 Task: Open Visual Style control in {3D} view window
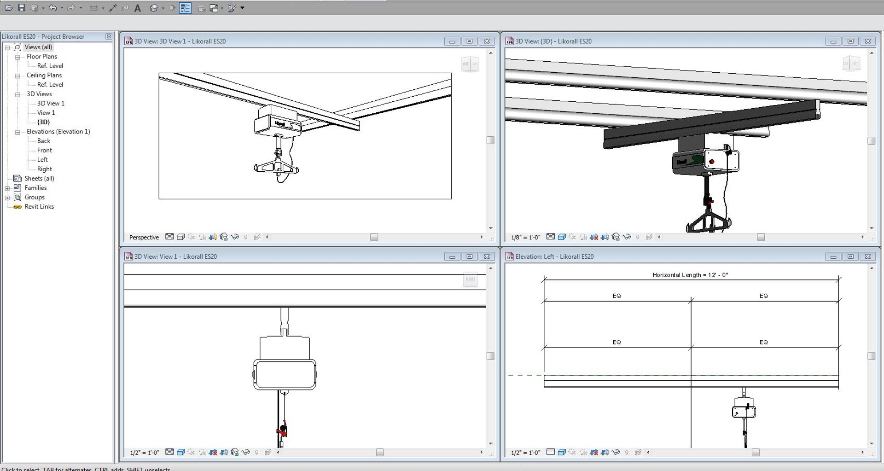pyautogui.click(x=562, y=237)
